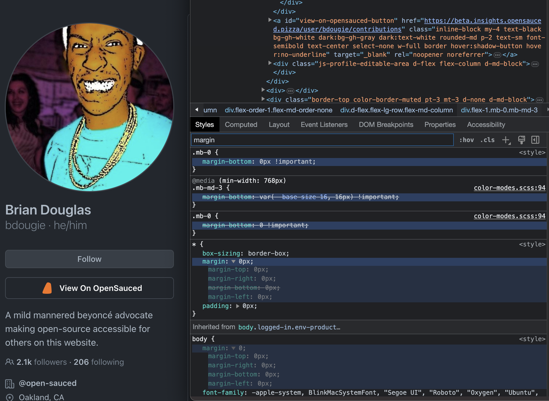
Task: Select the location pin icon near Oakland, CA
Action: tap(10, 397)
